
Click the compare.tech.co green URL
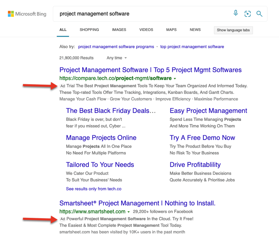point(115,78)
